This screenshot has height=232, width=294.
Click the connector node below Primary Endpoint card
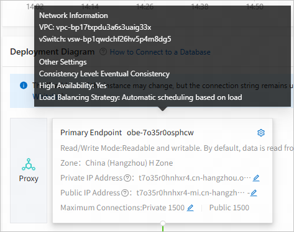(x=163, y=223)
